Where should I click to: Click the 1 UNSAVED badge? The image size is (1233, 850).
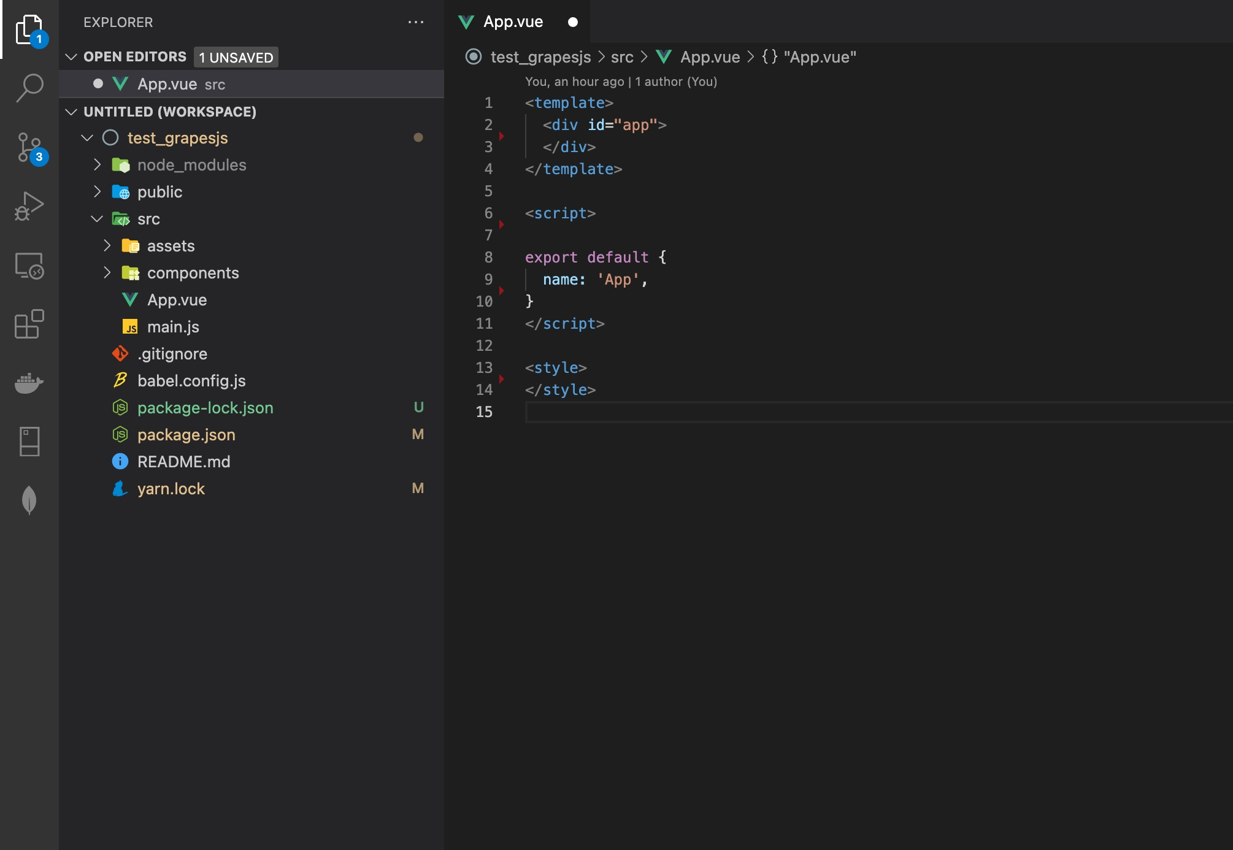pos(236,57)
